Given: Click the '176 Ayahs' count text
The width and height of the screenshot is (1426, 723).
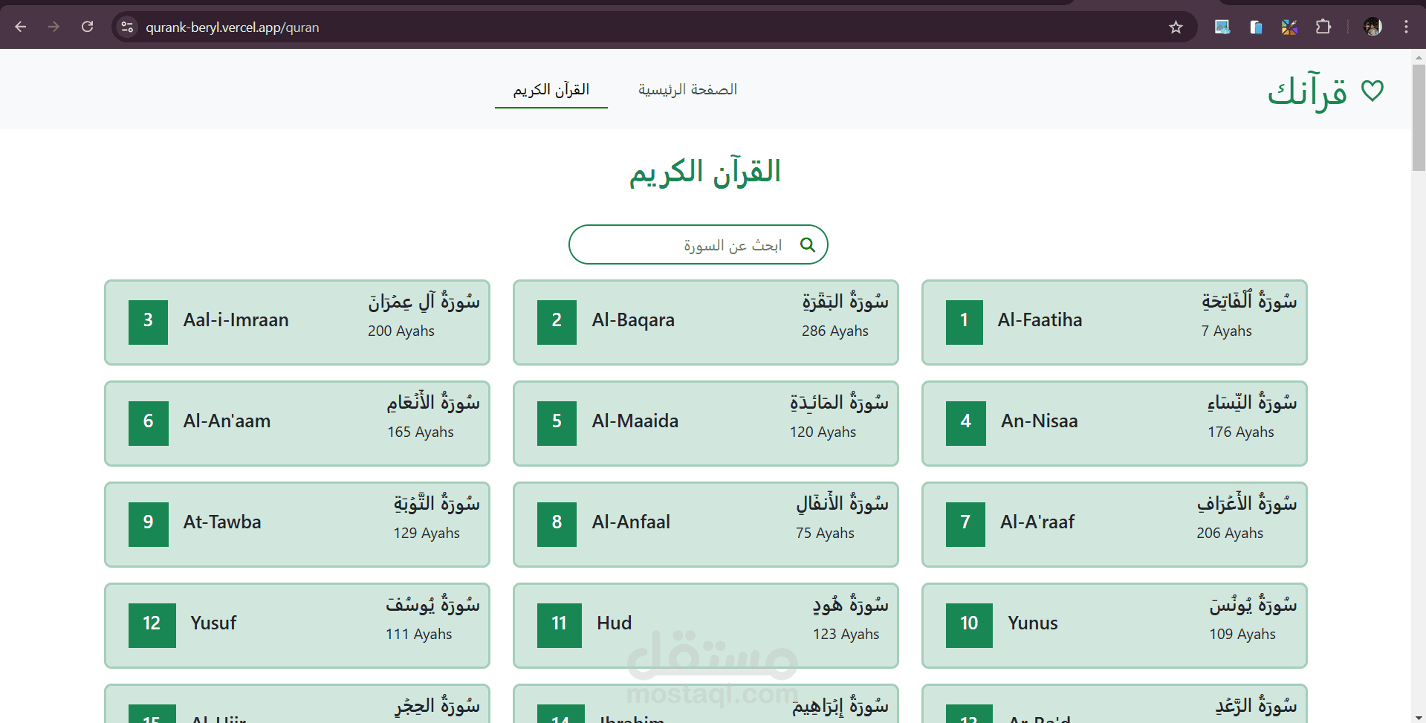Looking at the screenshot, I should 1240,432.
